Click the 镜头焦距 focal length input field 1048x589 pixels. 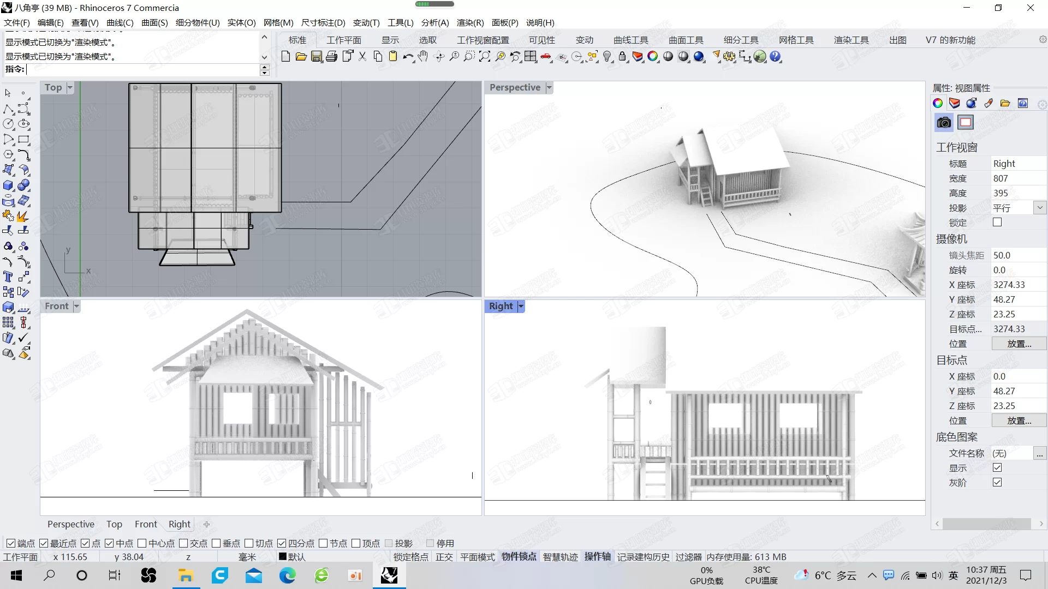pyautogui.click(x=1014, y=255)
